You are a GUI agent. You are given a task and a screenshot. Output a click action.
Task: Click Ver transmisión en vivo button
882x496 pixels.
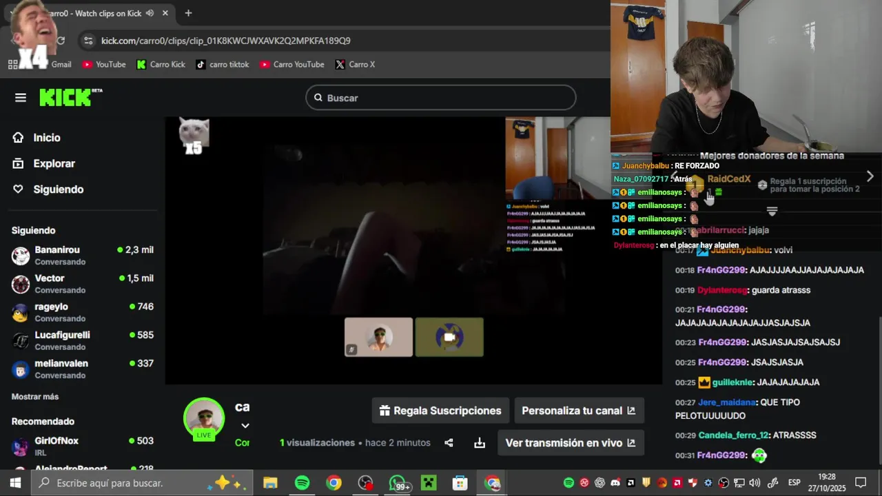pos(571,443)
